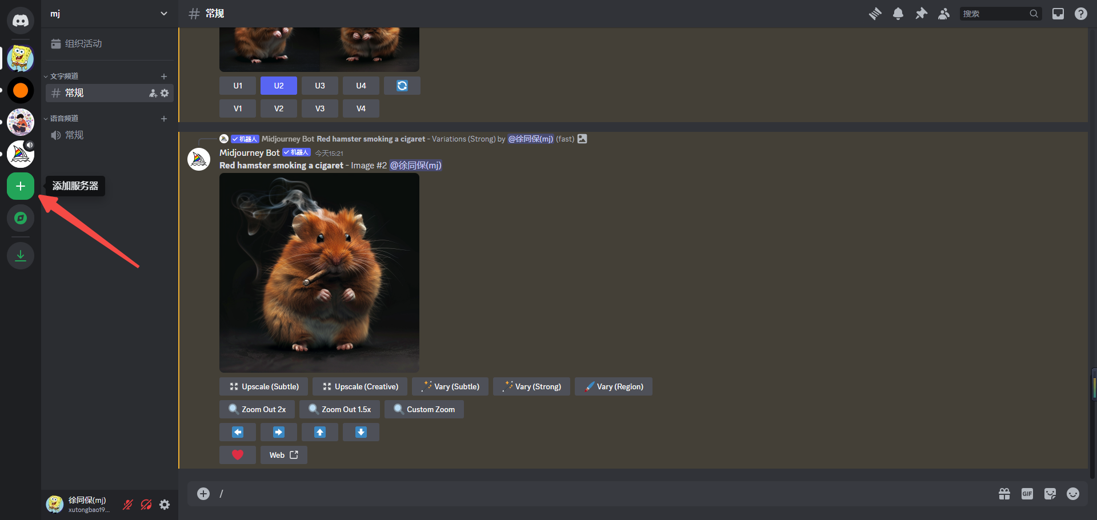Open the Web external link button
Screen dimensions: 1097x520
tap(284, 455)
